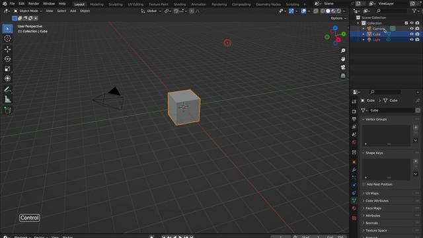Open the Scene properties tab

point(354,134)
